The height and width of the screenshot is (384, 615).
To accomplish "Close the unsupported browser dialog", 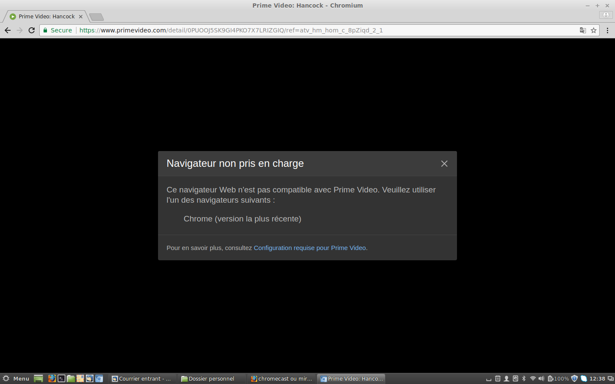I will (x=444, y=164).
